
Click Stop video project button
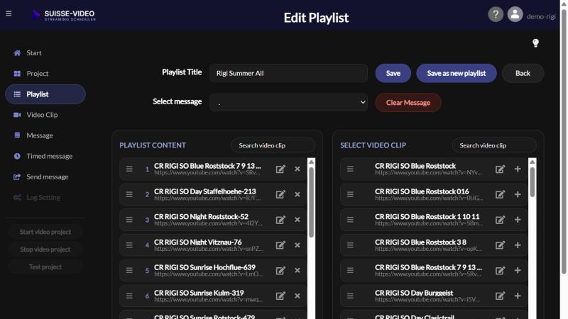point(45,250)
